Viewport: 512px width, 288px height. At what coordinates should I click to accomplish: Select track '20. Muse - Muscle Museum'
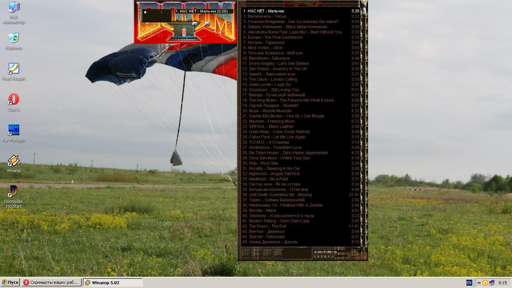[301, 110]
